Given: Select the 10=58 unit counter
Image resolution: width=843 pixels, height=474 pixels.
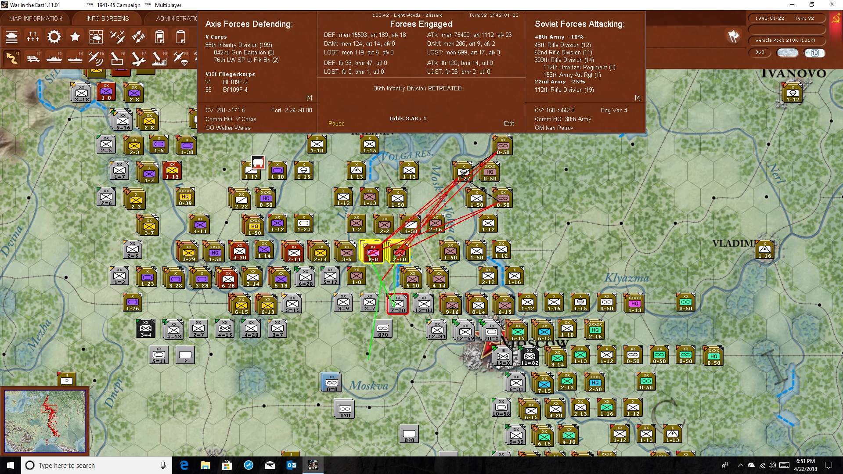Looking at the screenshot, I should point(501,408).
